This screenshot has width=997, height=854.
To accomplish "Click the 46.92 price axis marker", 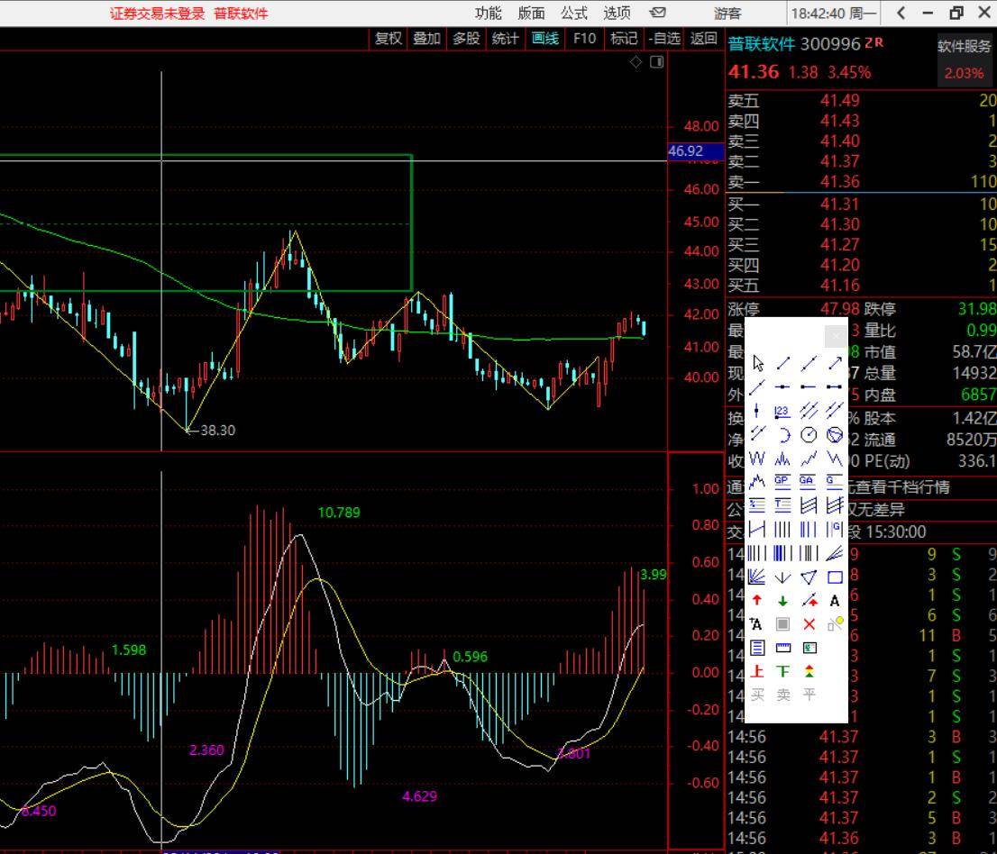I will click(x=695, y=151).
